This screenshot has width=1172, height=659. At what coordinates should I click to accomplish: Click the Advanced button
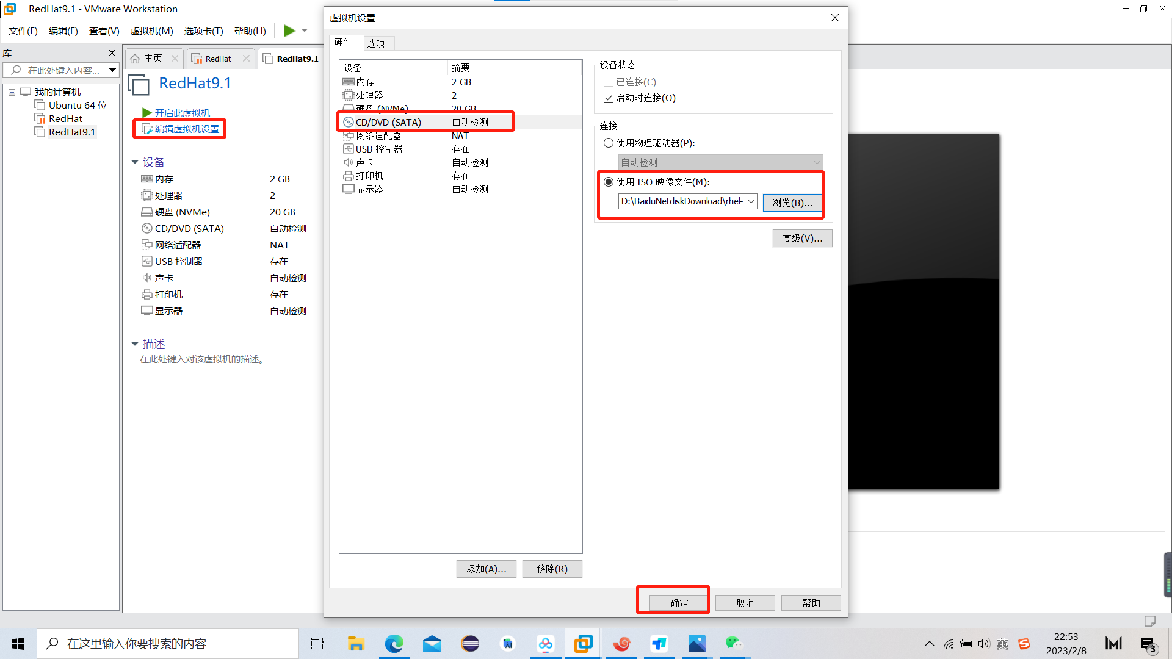802,238
